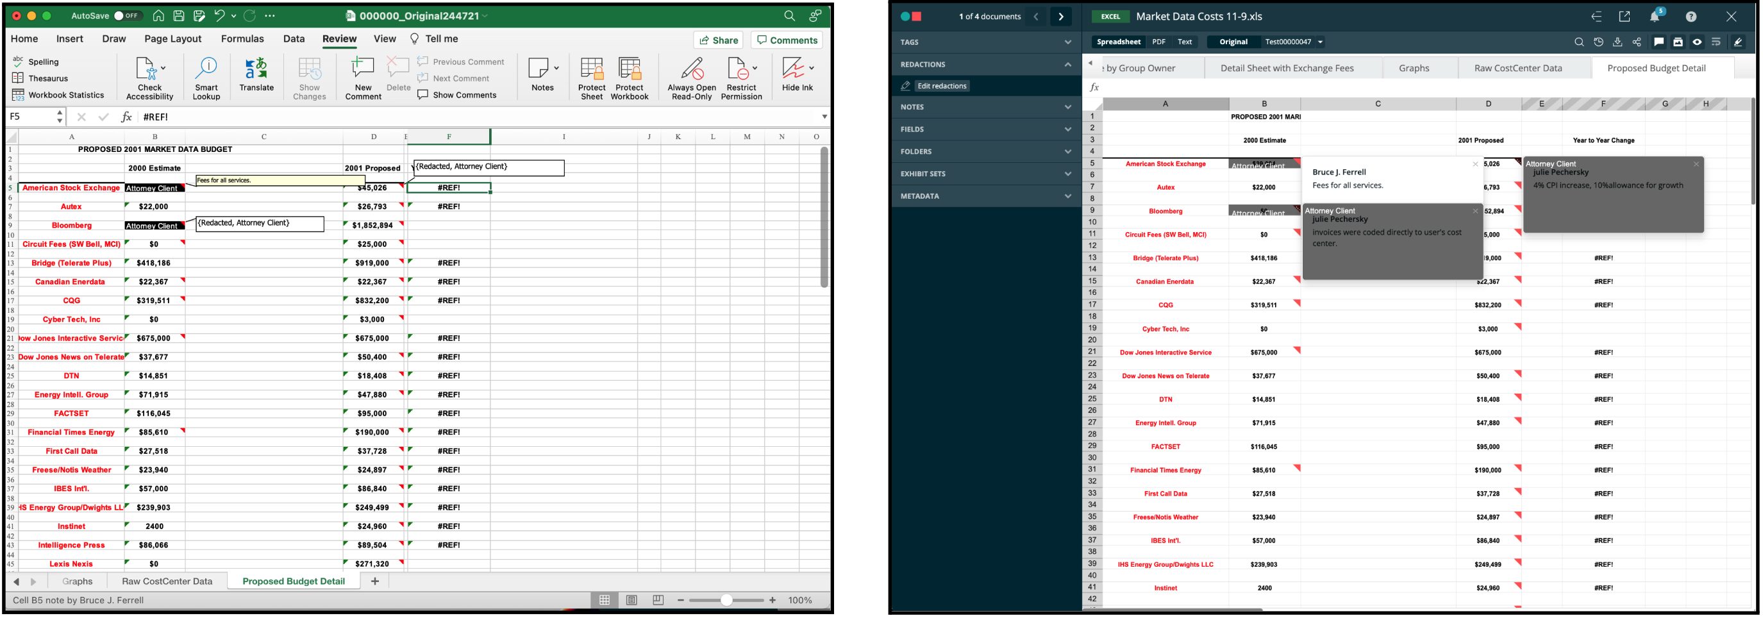Click Show Comments in the ribbon
This screenshot has width=1763, height=618.
tap(457, 95)
